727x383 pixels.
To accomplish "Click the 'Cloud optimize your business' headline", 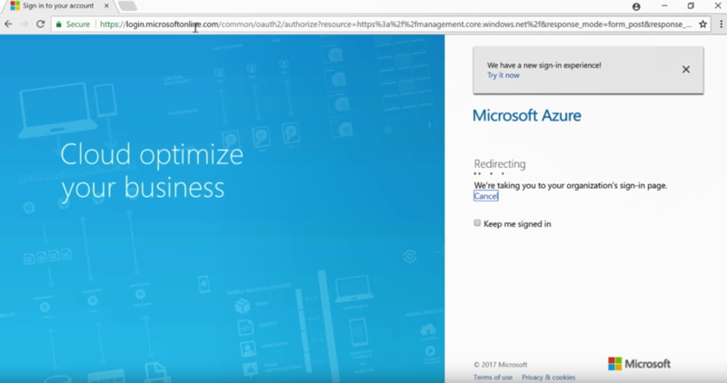I will tap(152, 171).
